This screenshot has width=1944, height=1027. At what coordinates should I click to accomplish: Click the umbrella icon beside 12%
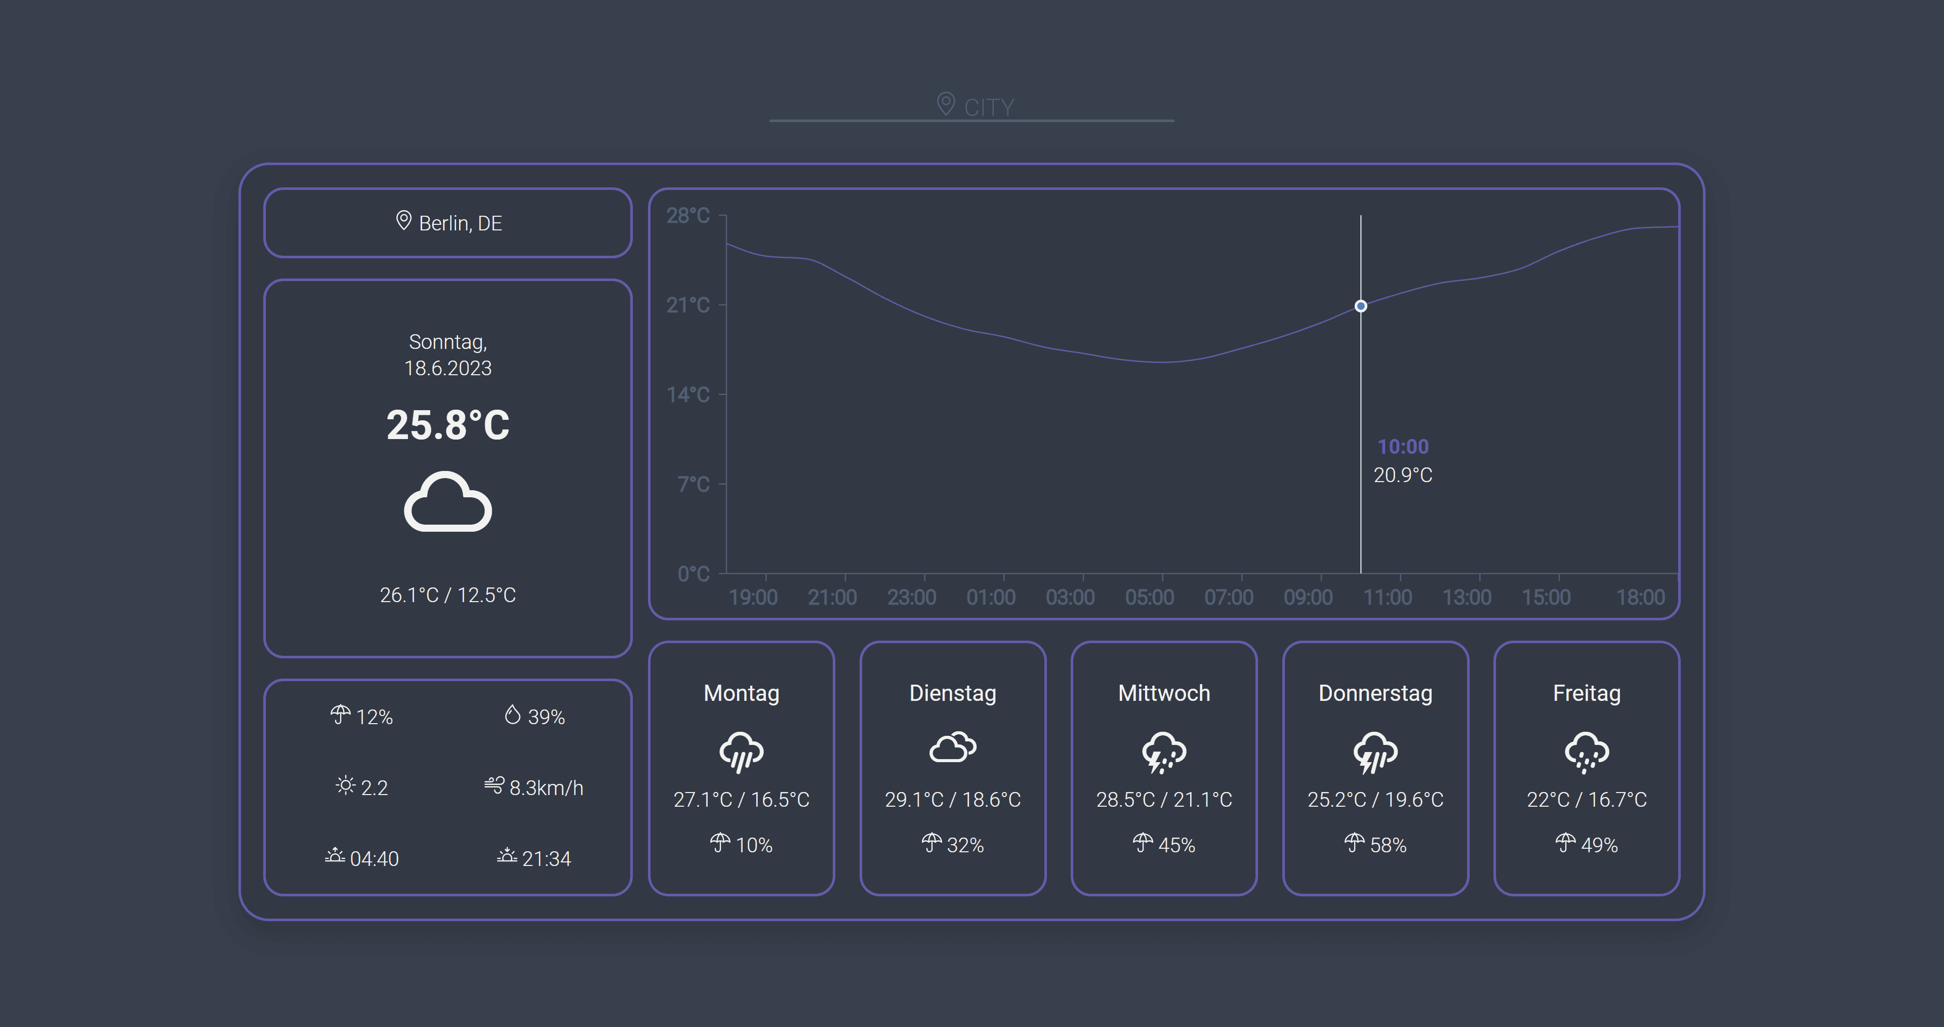[x=340, y=715]
